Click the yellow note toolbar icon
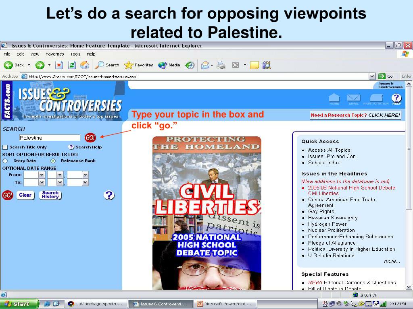 click(x=254, y=65)
